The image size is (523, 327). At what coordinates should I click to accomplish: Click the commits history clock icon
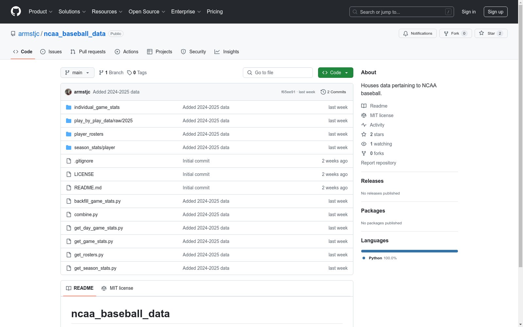coord(323,92)
